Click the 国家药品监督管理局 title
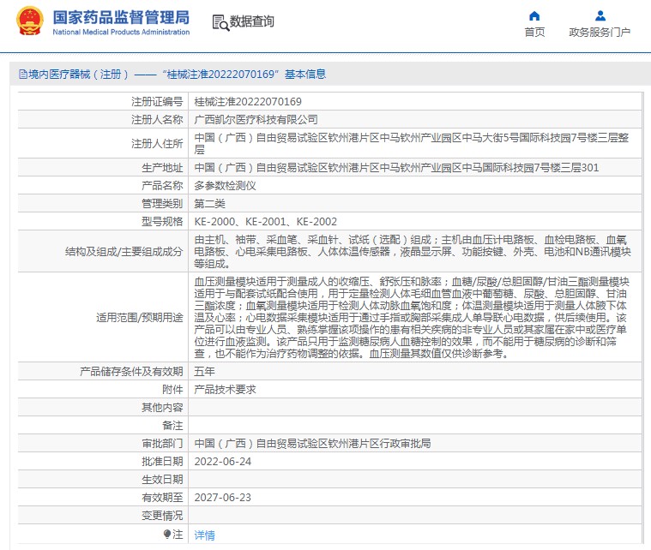 point(121,17)
